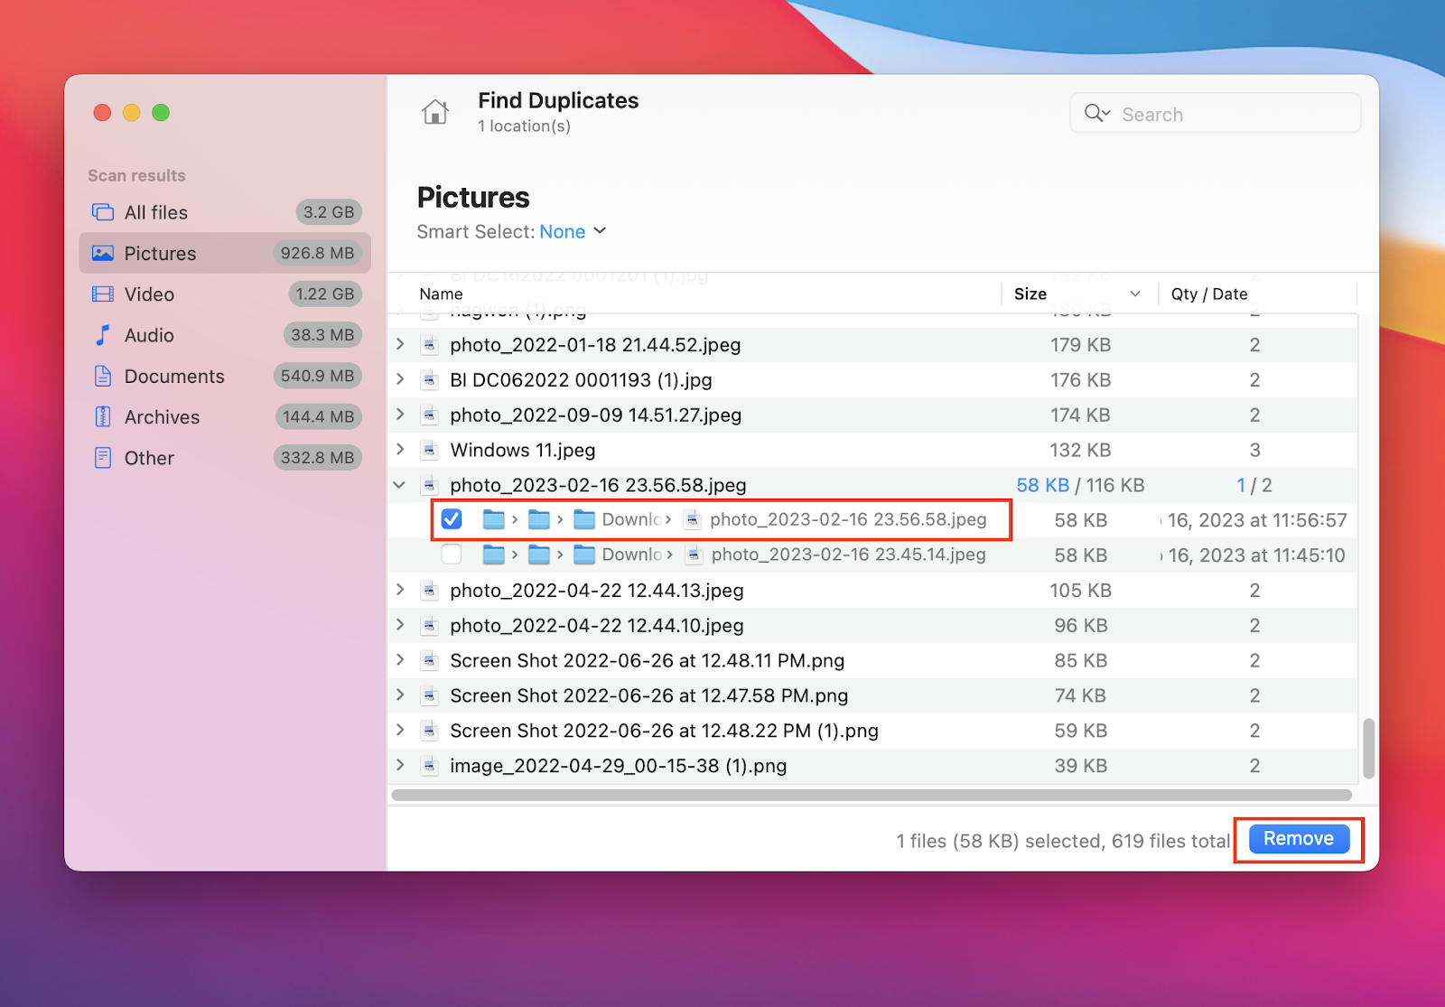Open Smart Select None dropdown

point(573,231)
